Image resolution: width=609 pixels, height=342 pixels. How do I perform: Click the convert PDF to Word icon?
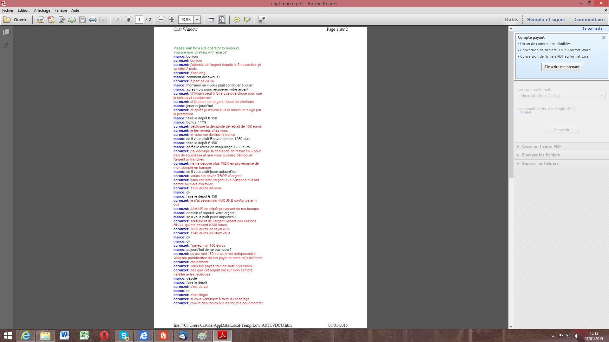[40, 20]
